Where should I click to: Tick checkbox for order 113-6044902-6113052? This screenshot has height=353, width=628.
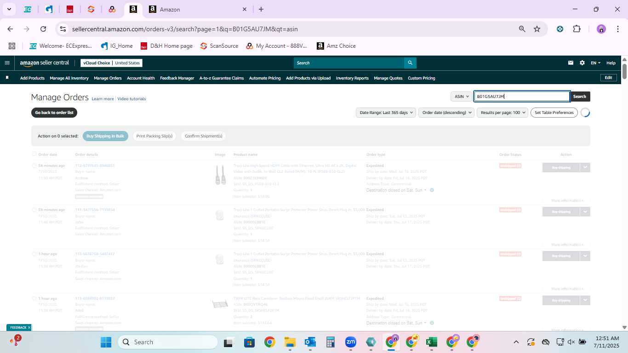point(34,298)
